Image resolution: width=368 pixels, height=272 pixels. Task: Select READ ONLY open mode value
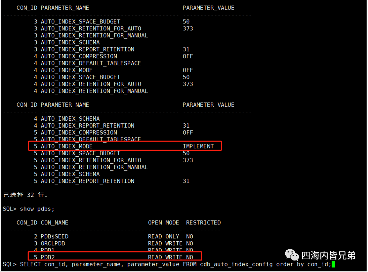click(163, 236)
